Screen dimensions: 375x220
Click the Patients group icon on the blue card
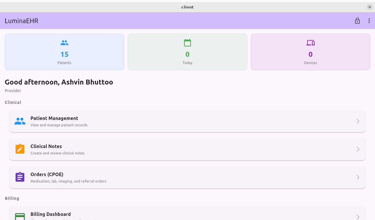tap(64, 42)
